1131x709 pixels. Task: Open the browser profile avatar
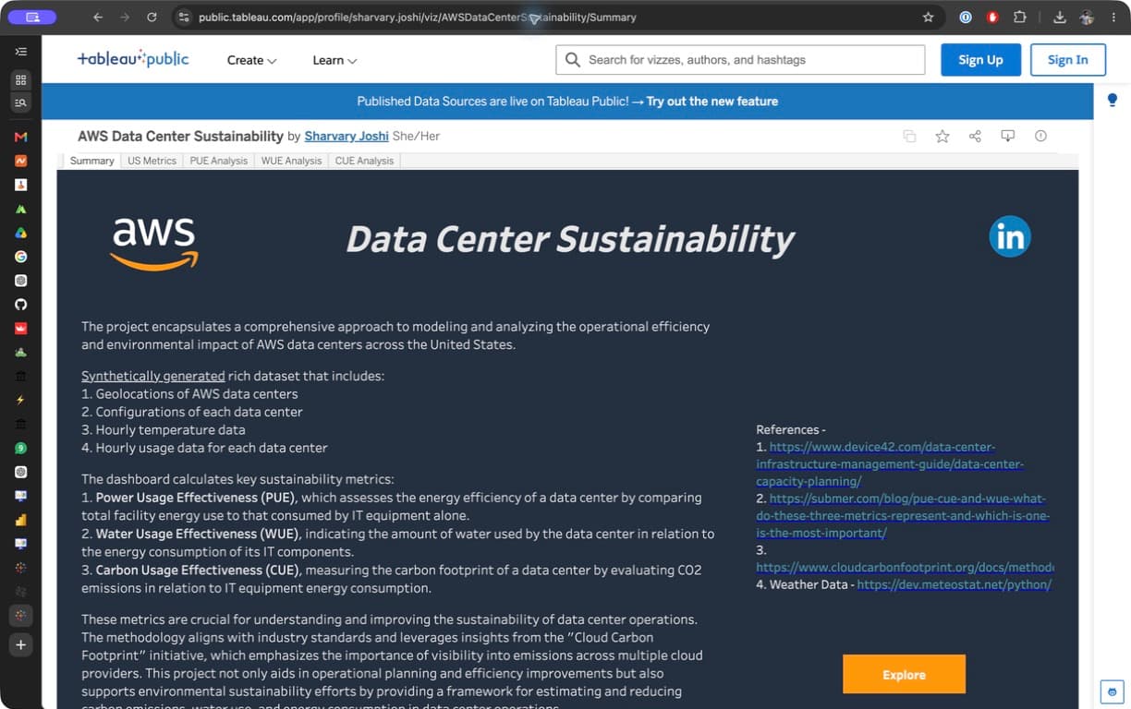coord(1087,18)
